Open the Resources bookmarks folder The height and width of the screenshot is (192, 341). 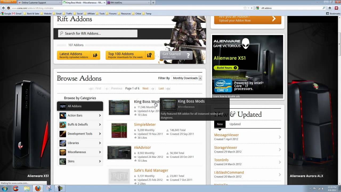pos(124,14)
